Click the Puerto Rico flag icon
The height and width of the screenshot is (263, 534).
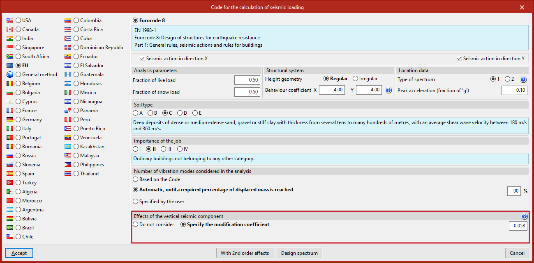(68, 129)
